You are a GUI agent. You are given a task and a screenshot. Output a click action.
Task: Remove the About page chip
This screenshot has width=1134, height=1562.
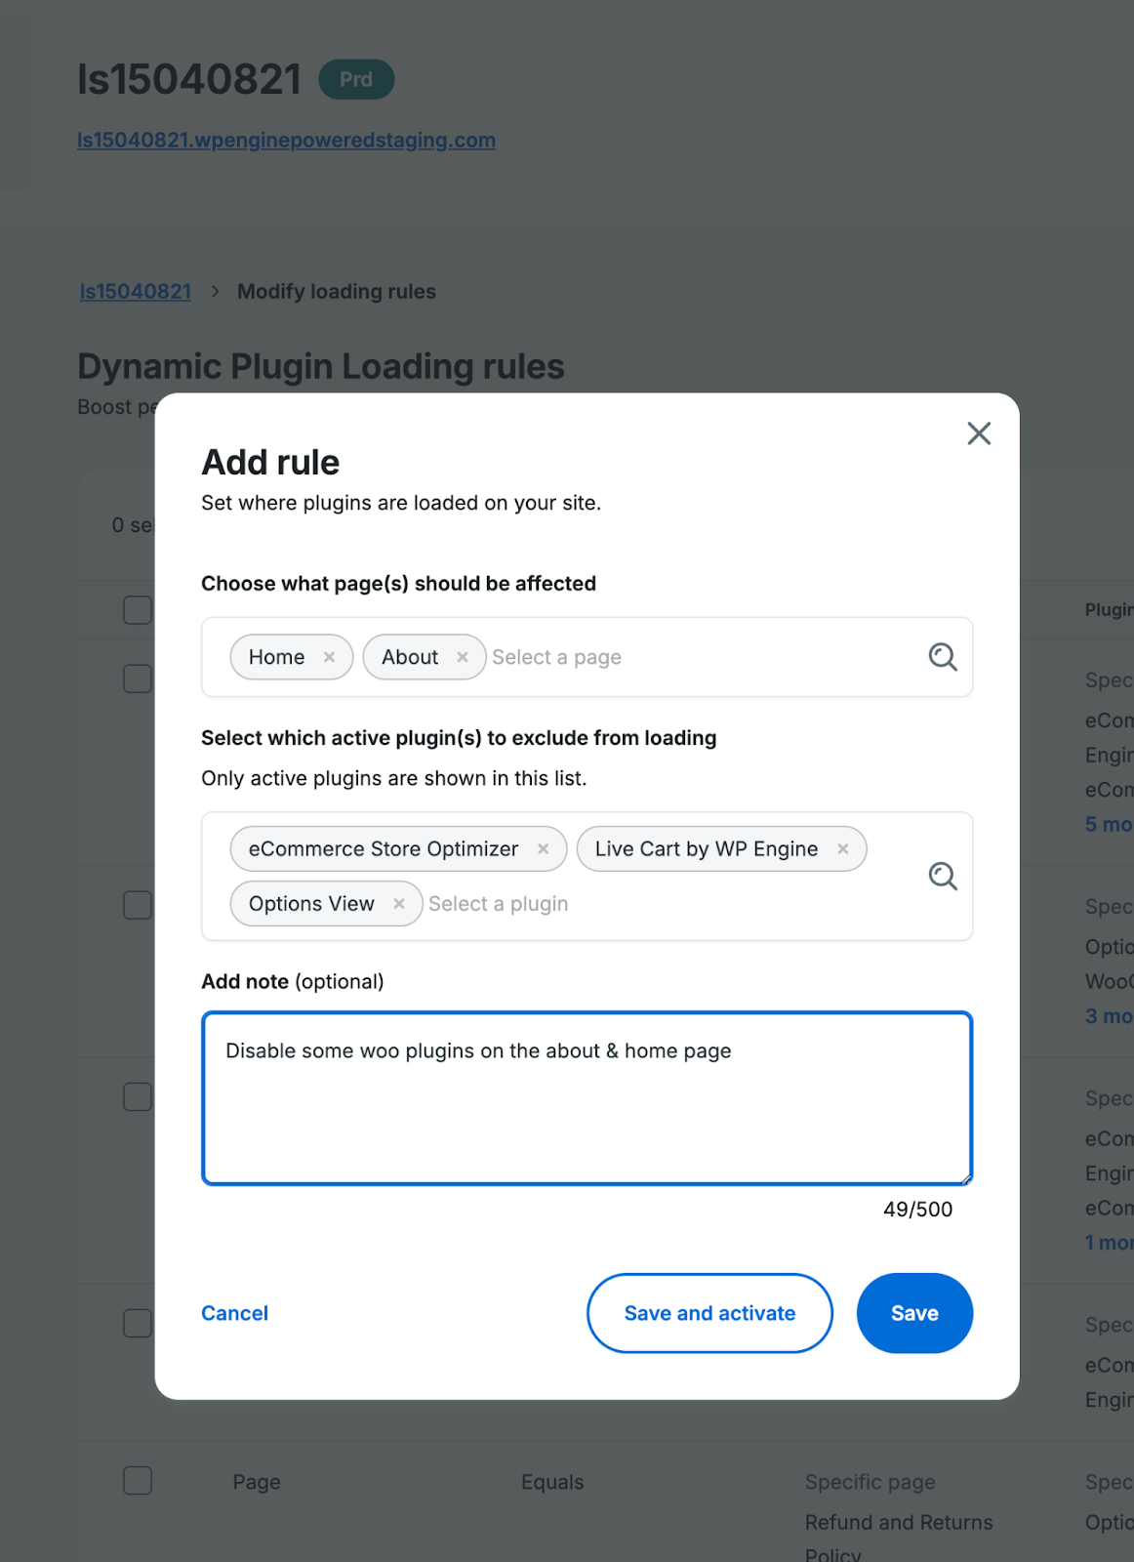click(x=464, y=657)
